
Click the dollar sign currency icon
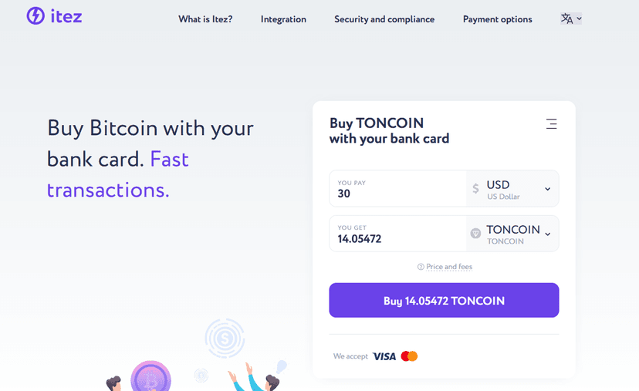click(x=475, y=188)
